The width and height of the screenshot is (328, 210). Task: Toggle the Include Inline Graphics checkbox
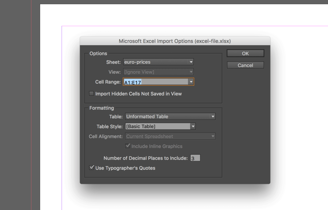click(x=128, y=146)
